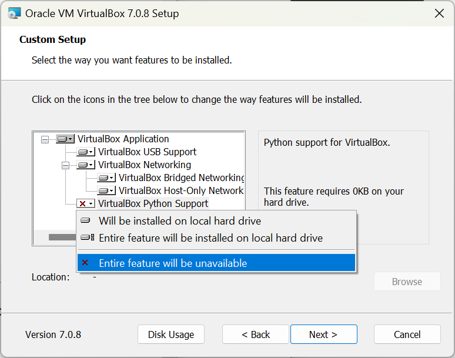Click the red X icon in the popup menu
Image resolution: width=455 pixels, height=358 pixels.
[85, 263]
